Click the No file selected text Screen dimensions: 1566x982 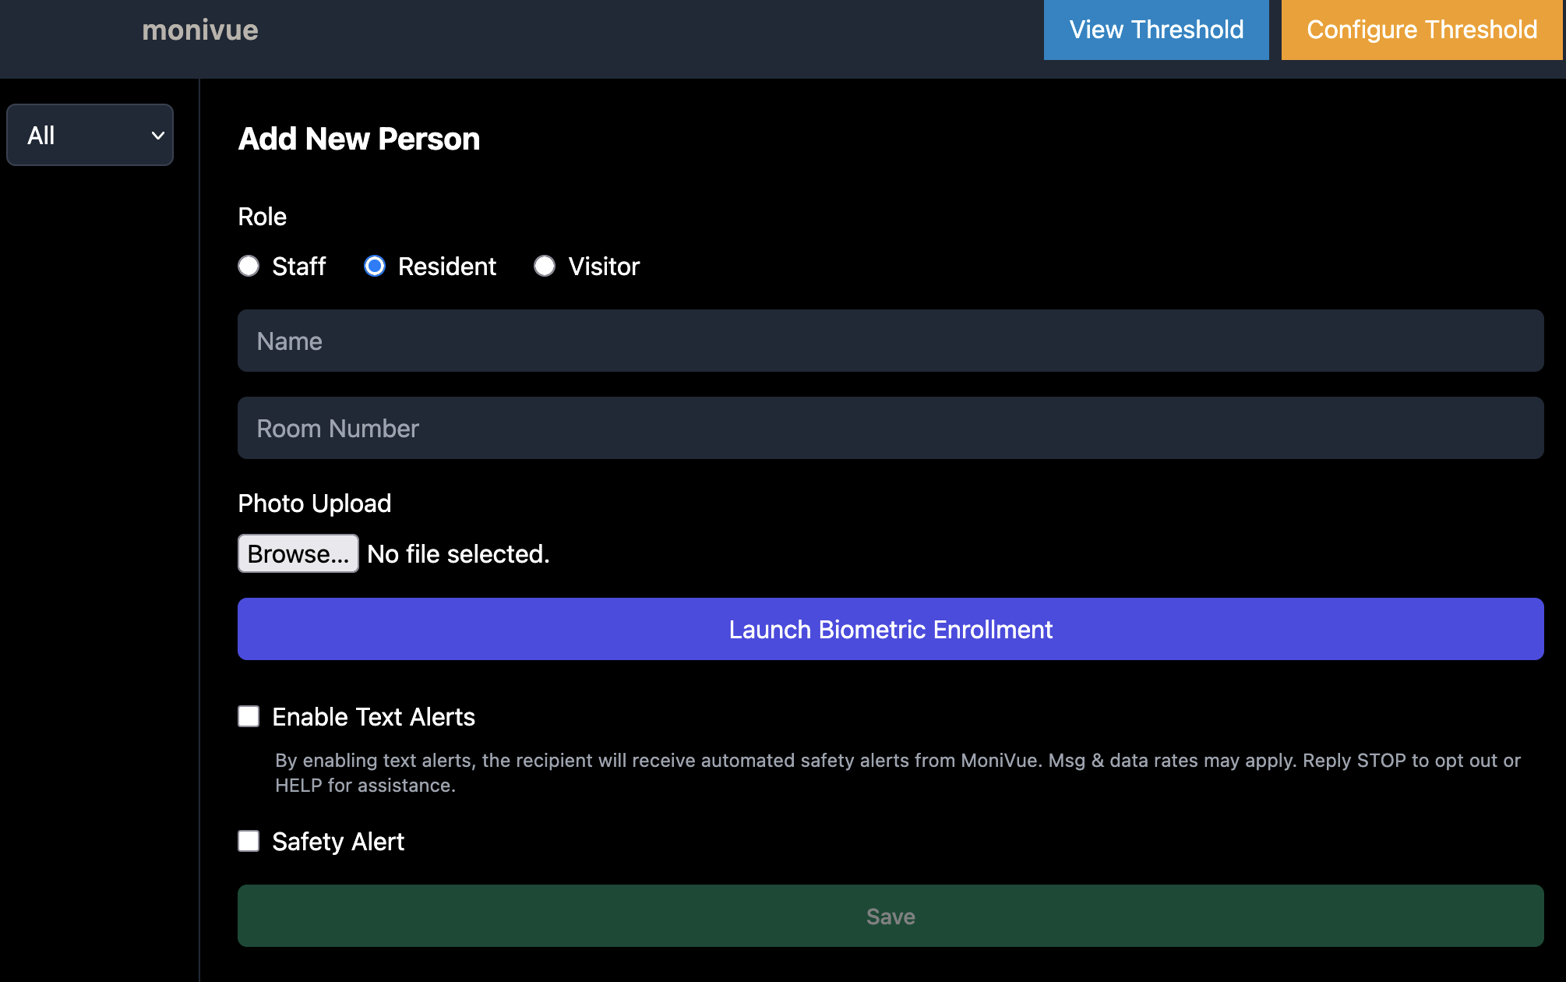click(x=458, y=554)
